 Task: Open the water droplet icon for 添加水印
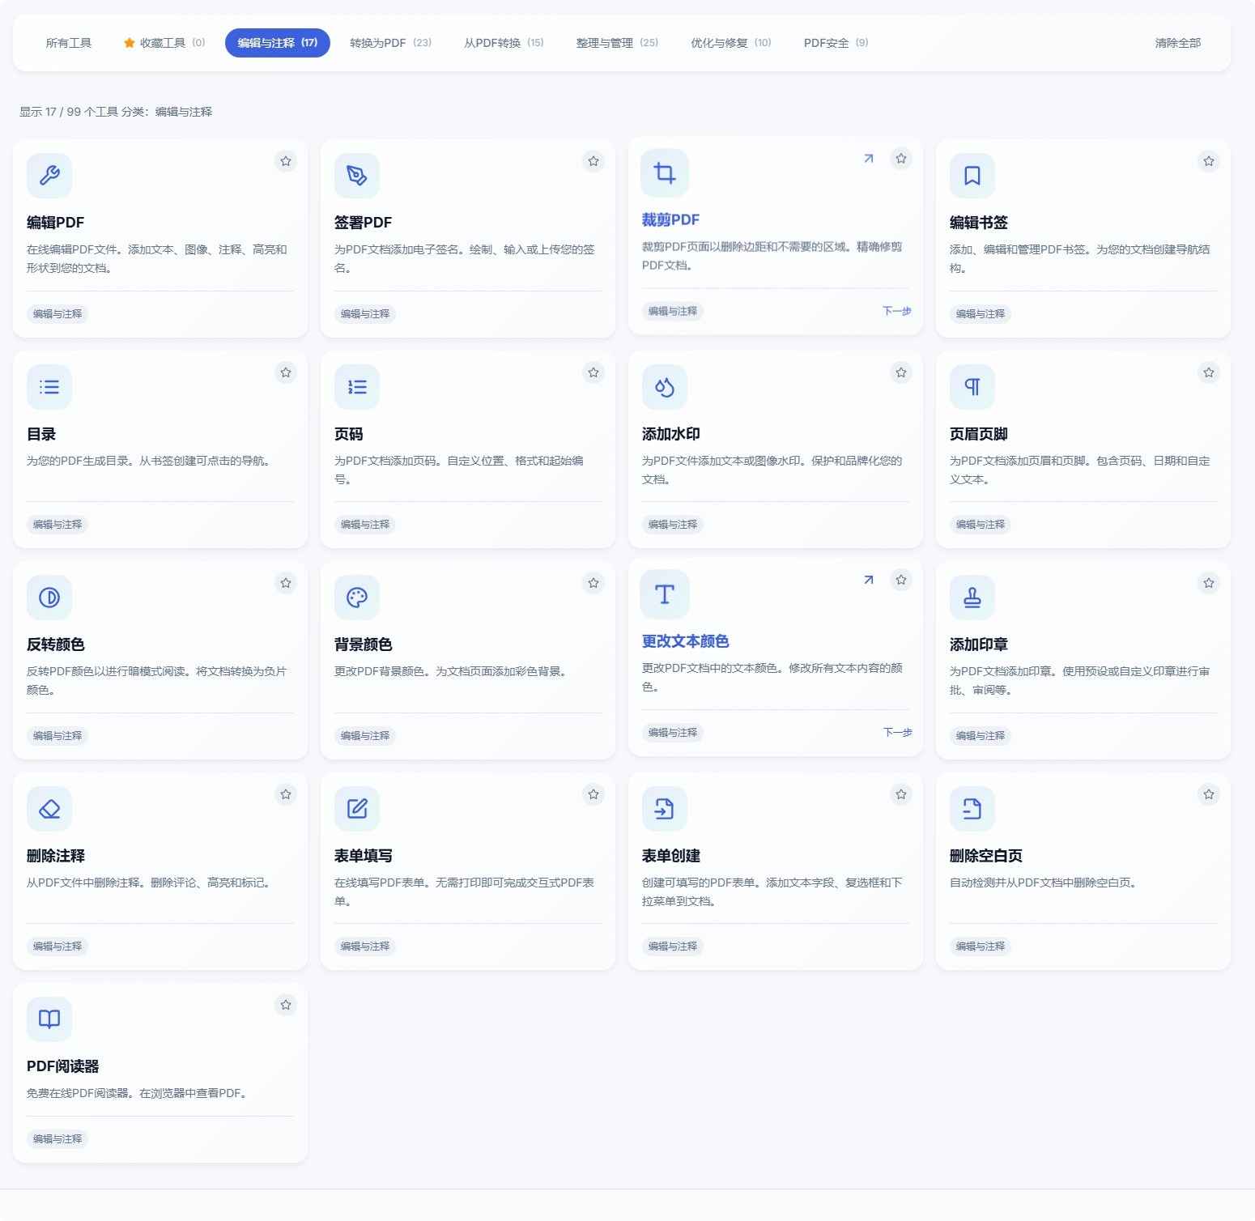[x=665, y=387]
